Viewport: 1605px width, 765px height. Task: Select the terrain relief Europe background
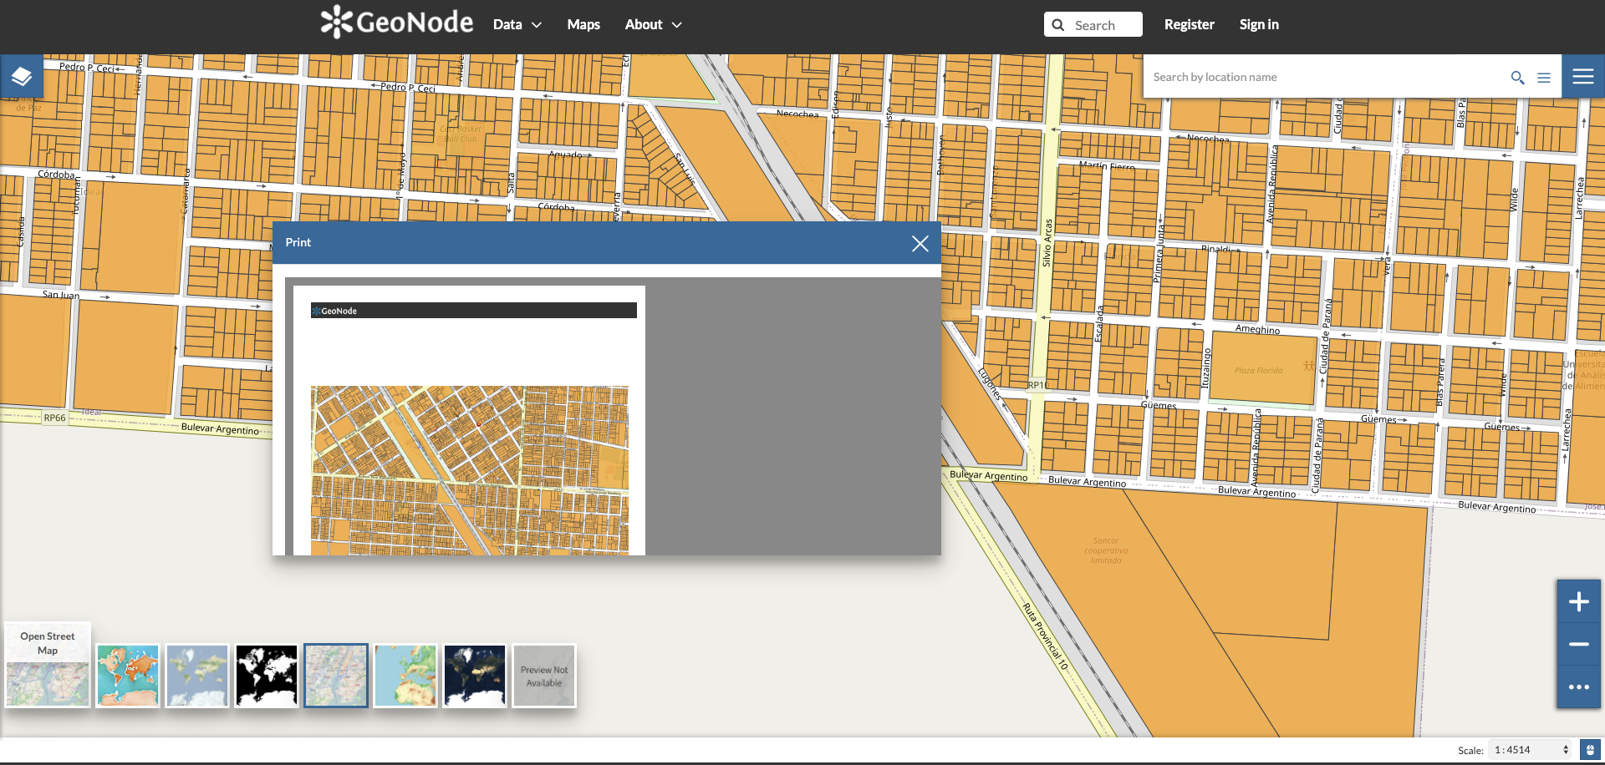(405, 676)
